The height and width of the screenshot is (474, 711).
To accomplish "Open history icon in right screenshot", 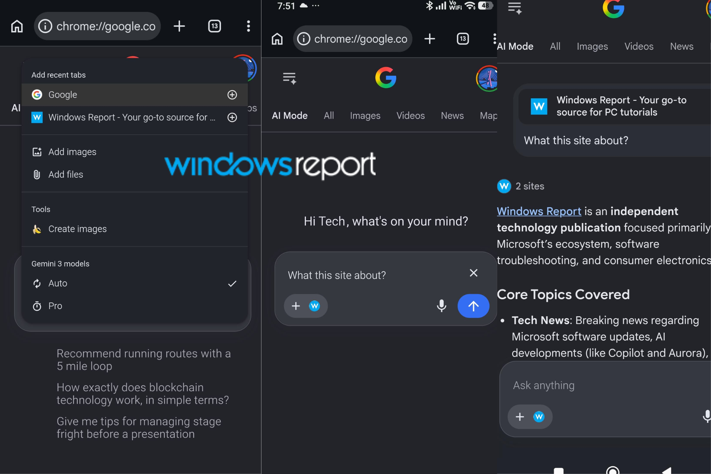I will 515,8.
